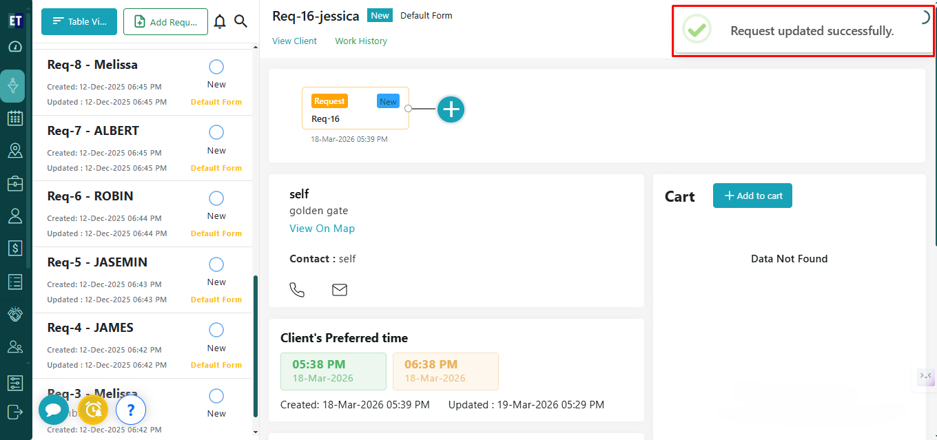Viewport: 937px width, 440px height.
Task: Open the Table View switcher button
Action: (79, 22)
